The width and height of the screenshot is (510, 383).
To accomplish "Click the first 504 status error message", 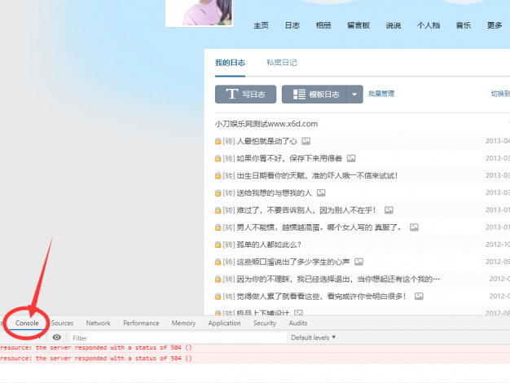I will 96,347.
